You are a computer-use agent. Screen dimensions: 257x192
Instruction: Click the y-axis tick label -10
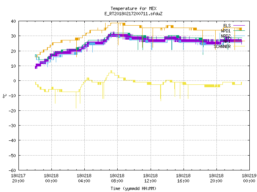pyautogui.click(x=12, y=96)
